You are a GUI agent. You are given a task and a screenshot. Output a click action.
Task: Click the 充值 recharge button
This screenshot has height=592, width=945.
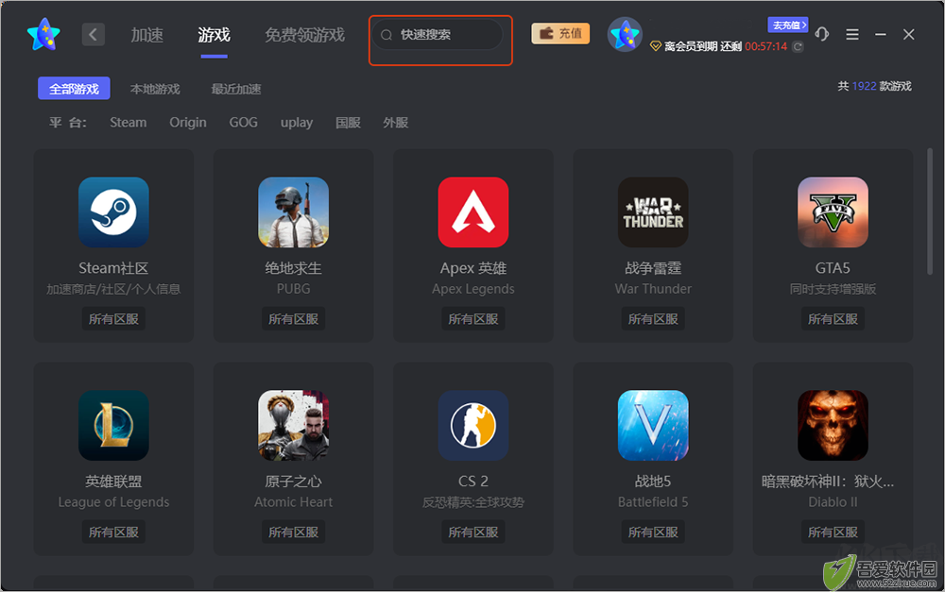point(560,34)
